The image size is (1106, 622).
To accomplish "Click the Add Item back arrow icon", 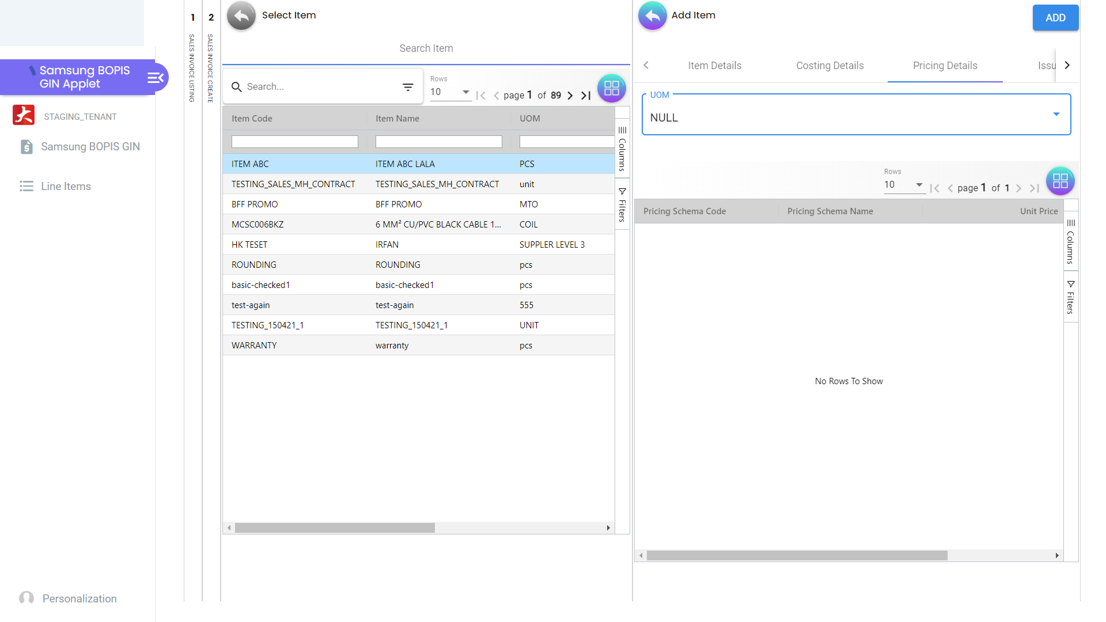I will (x=652, y=16).
